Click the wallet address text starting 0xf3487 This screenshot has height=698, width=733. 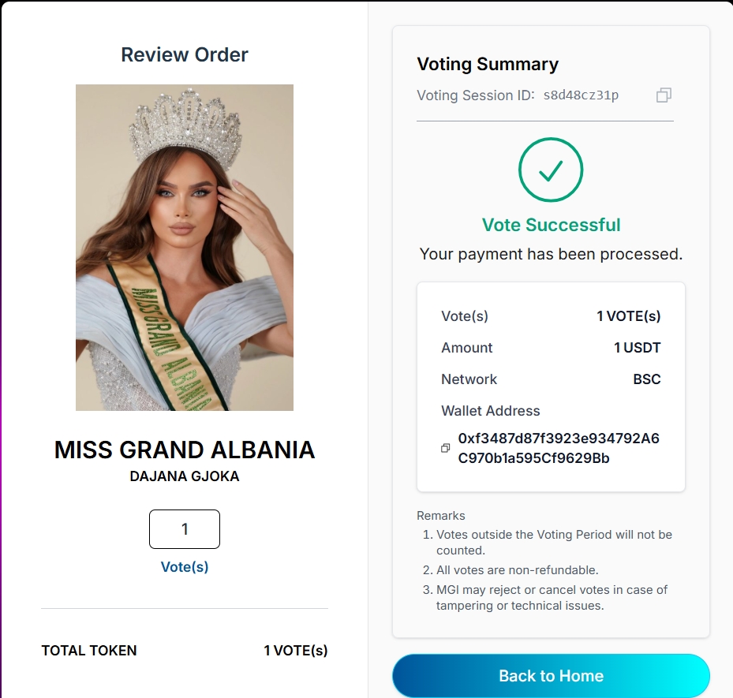pos(558,449)
